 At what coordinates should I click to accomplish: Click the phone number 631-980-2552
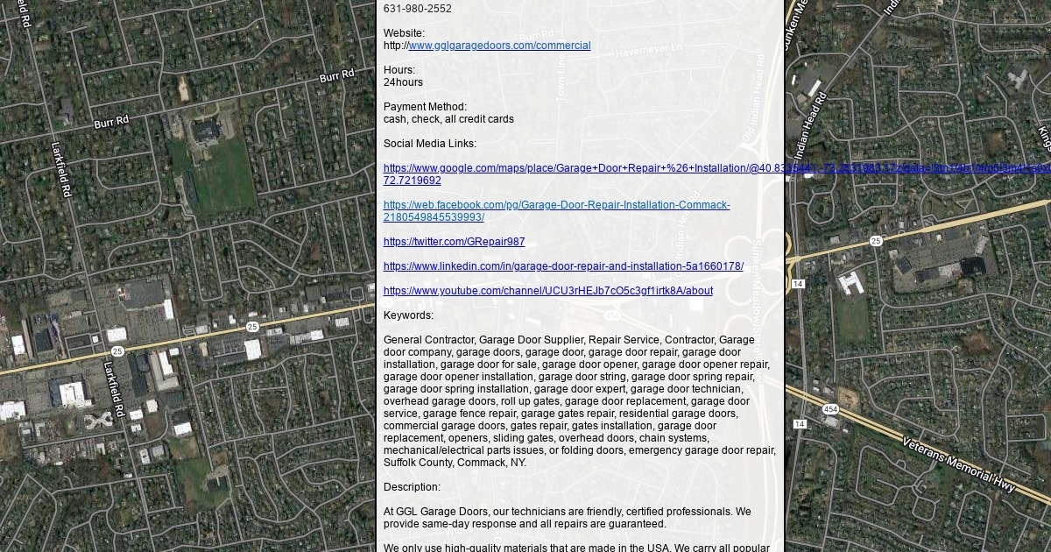click(418, 9)
